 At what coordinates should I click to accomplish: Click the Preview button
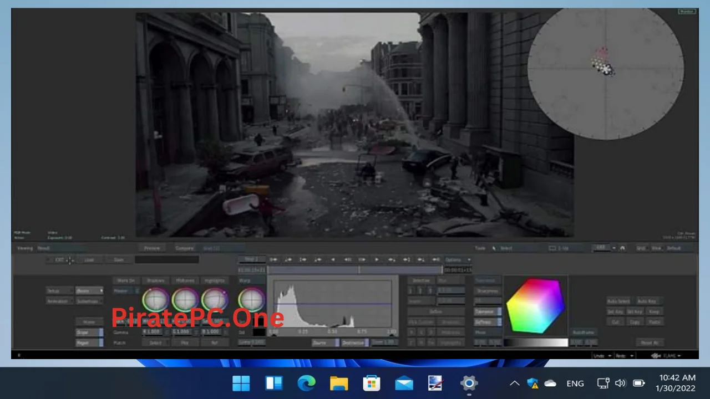[152, 248]
